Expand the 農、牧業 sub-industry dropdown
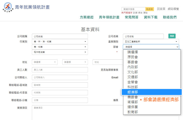Screen dimensions: 183x120 (x=60, y=47)
